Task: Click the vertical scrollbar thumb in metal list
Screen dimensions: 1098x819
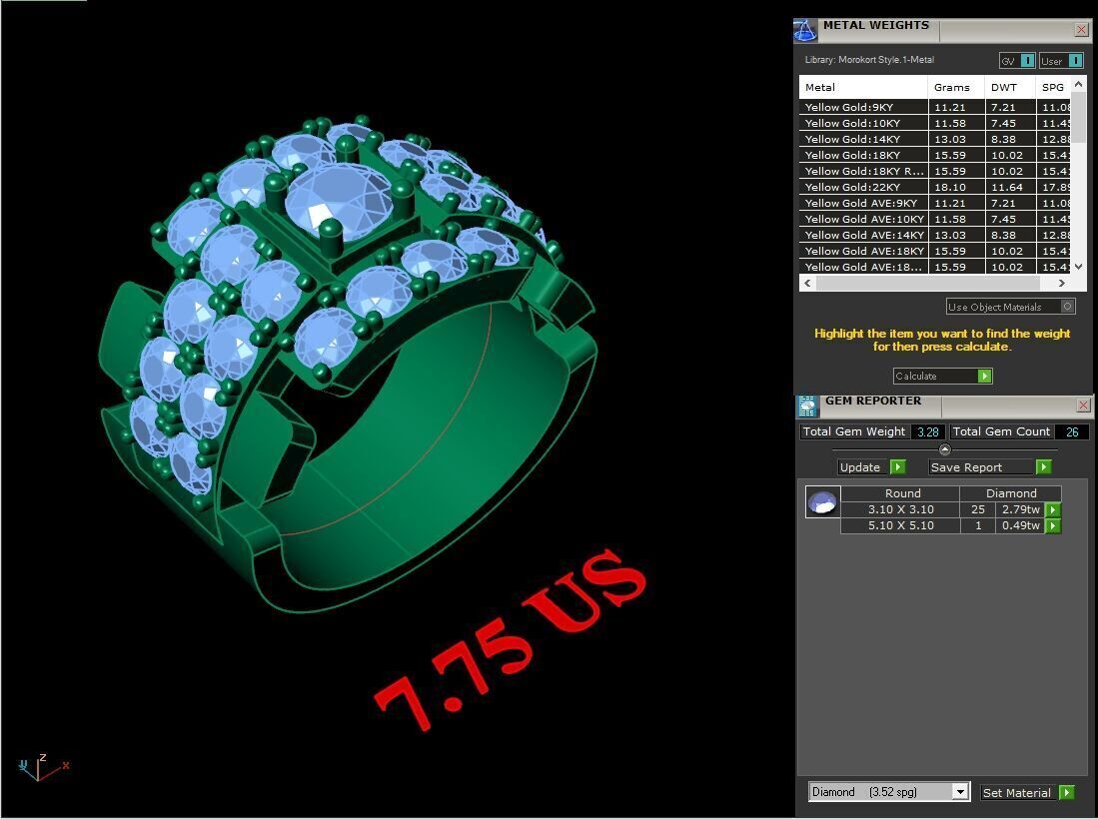Action: 1079,117
